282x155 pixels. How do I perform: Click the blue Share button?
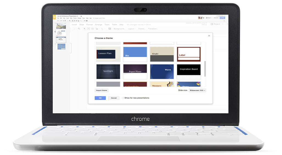click(x=222, y=18)
